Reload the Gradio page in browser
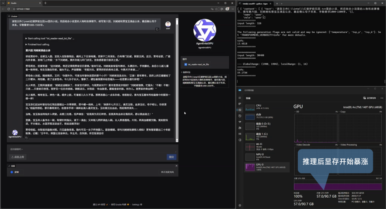 [8, 9]
